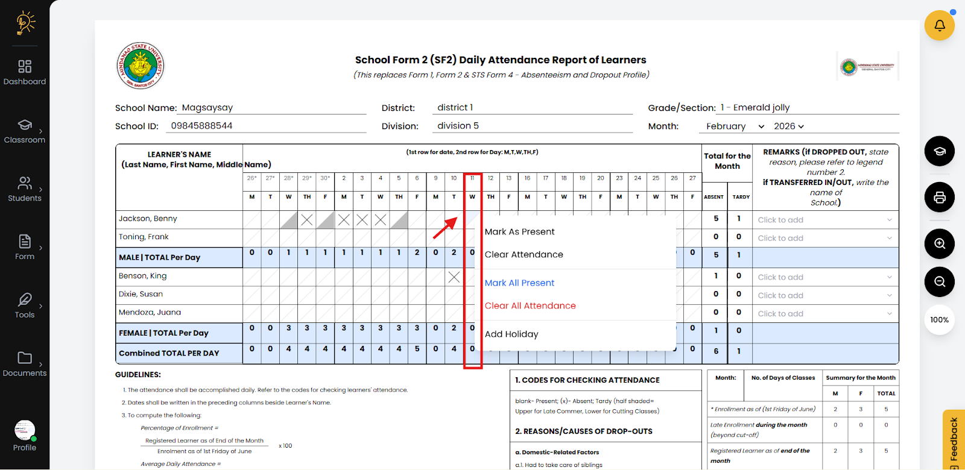Open the 2026 year dropdown

[x=789, y=127]
